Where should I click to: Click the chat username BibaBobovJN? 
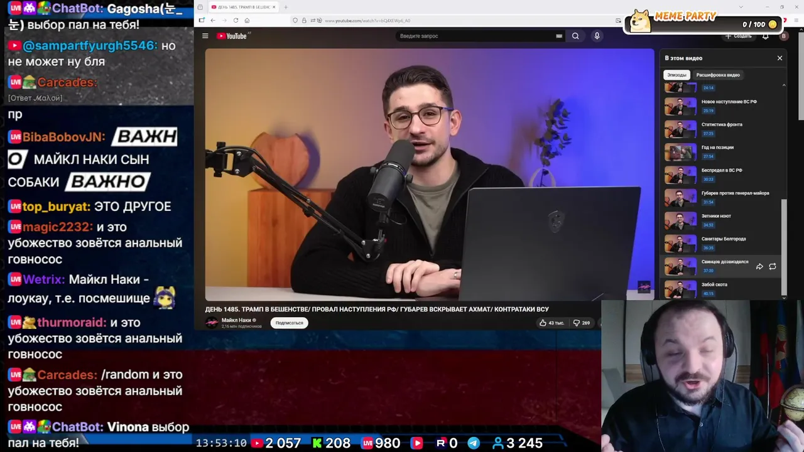[63, 137]
